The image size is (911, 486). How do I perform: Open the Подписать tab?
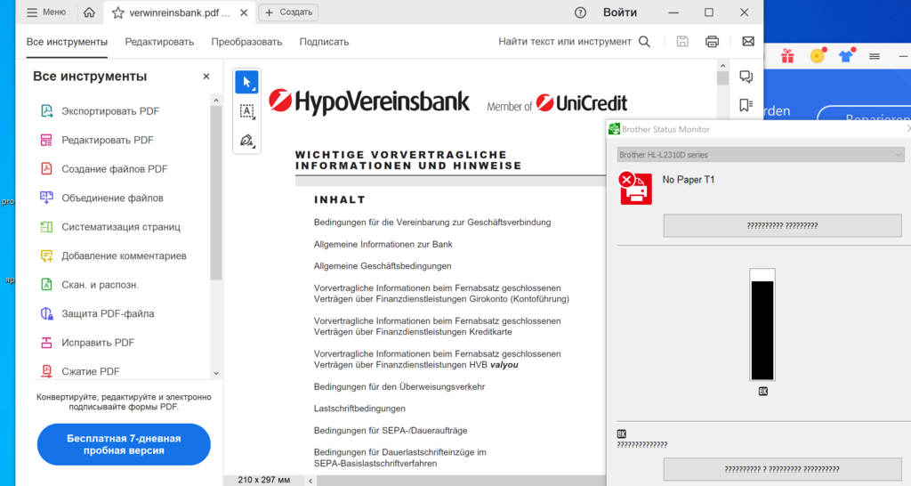click(324, 42)
